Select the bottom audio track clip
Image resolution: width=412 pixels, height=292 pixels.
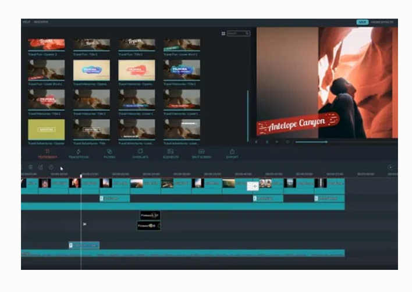(183, 254)
